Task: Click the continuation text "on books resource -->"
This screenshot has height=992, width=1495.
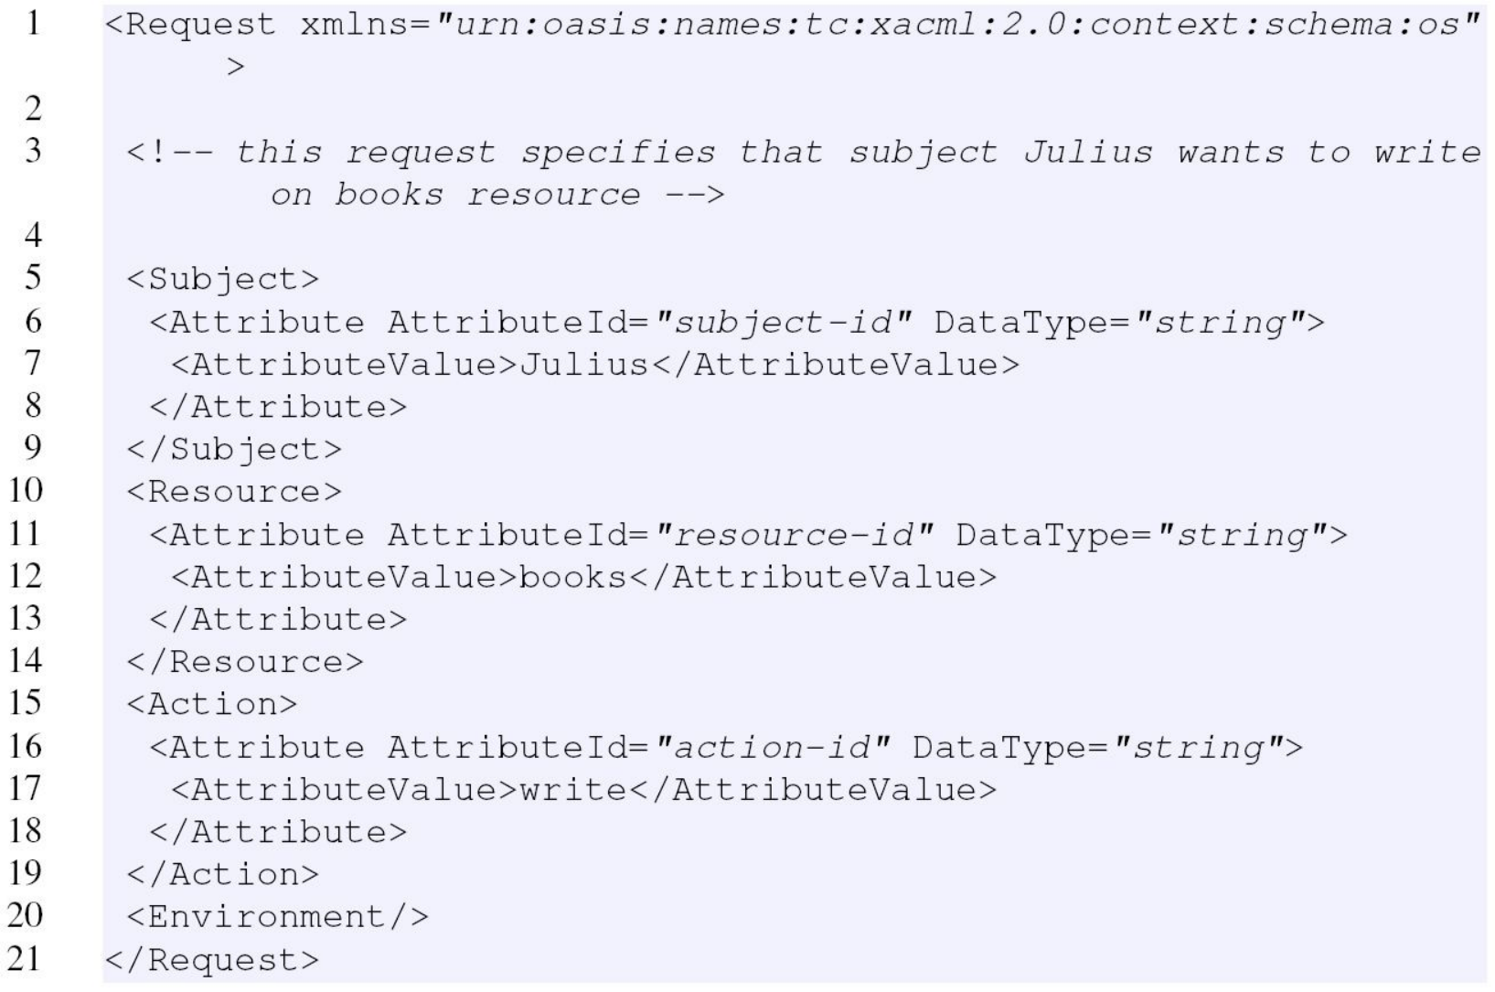Action: pyautogui.click(x=497, y=194)
